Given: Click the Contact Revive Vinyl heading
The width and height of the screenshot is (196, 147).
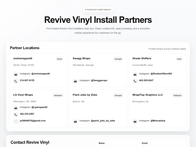Looking at the screenshot, I should tap(30, 142).
